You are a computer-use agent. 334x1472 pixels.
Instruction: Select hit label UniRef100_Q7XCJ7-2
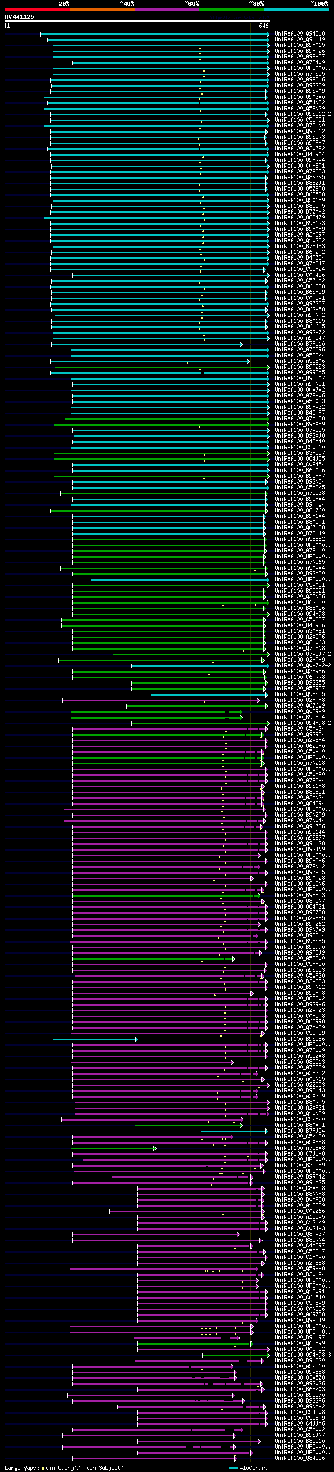click(303, 654)
